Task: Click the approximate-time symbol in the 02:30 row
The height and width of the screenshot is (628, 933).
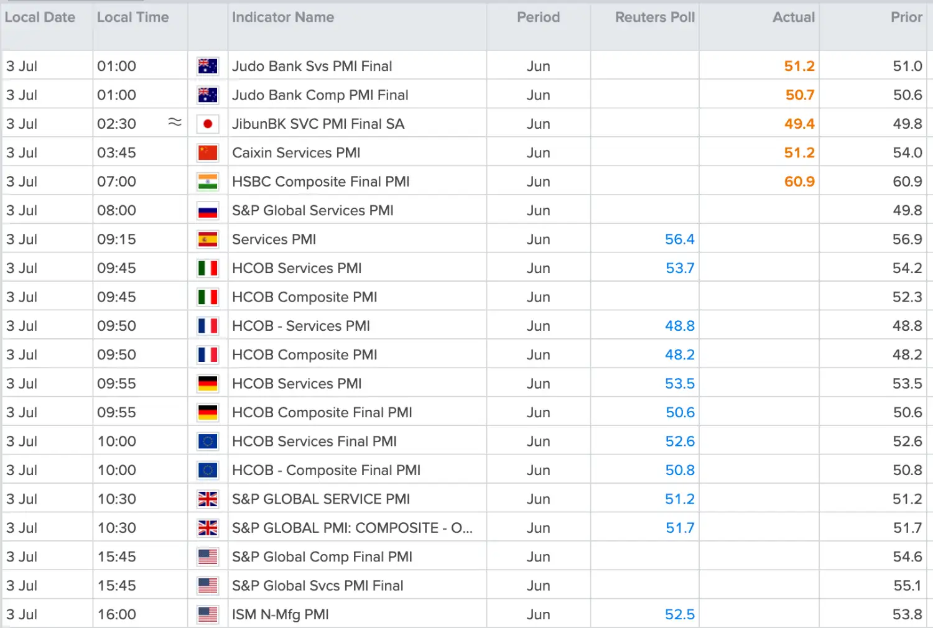Action: (175, 122)
